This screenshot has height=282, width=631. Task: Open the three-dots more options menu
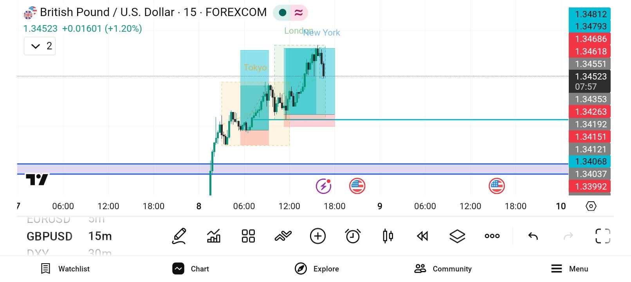[492, 236]
